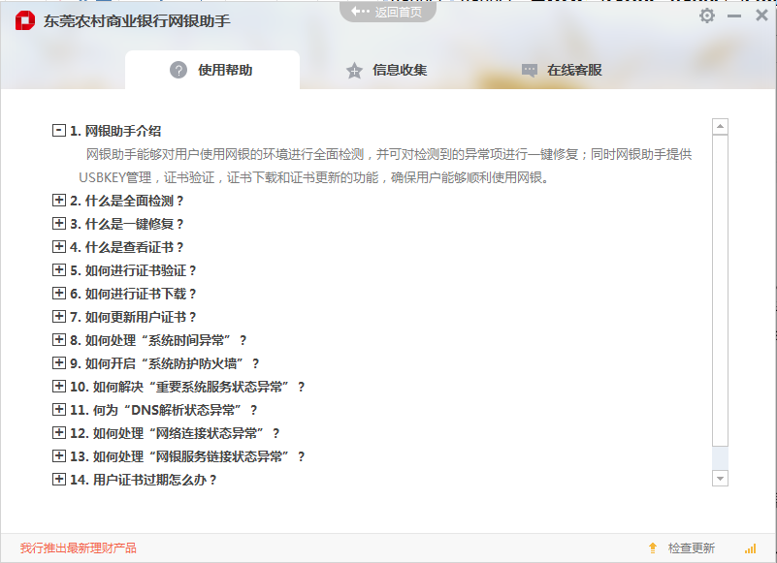Click the scrollbar up arrow
The height and width of the screenshot is (563, 777).
tap(720, 127)
